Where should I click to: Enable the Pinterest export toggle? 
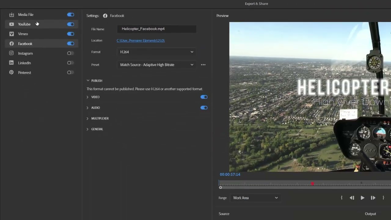tap(71, 73)
